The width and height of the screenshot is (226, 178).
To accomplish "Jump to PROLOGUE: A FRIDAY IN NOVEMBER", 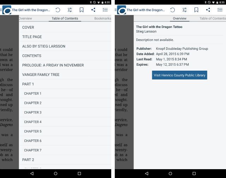I will [65, 65].
